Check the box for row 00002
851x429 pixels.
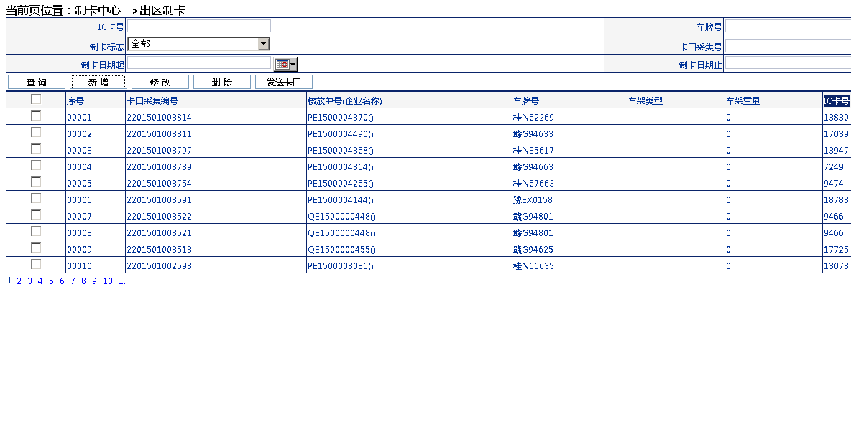tap(36, 132)
